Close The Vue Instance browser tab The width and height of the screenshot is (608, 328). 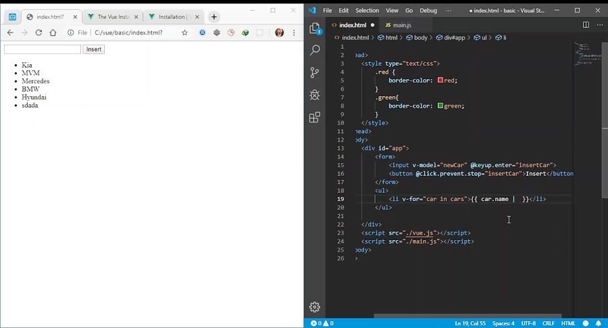pyautogui.click(x=136, y=17)
